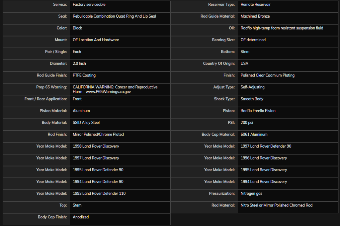Screen dimensions: 340x226
Task: Select the 'Adjust Type:' label
Action: [x=224, y=87]
